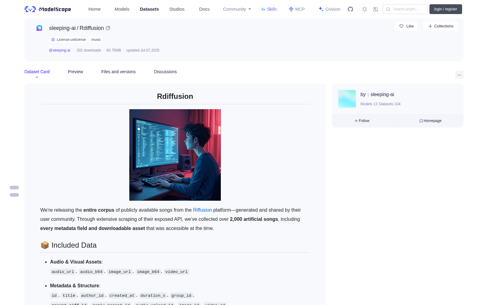
Task: Click the heart Like button
Action: (x=406, y=26)
